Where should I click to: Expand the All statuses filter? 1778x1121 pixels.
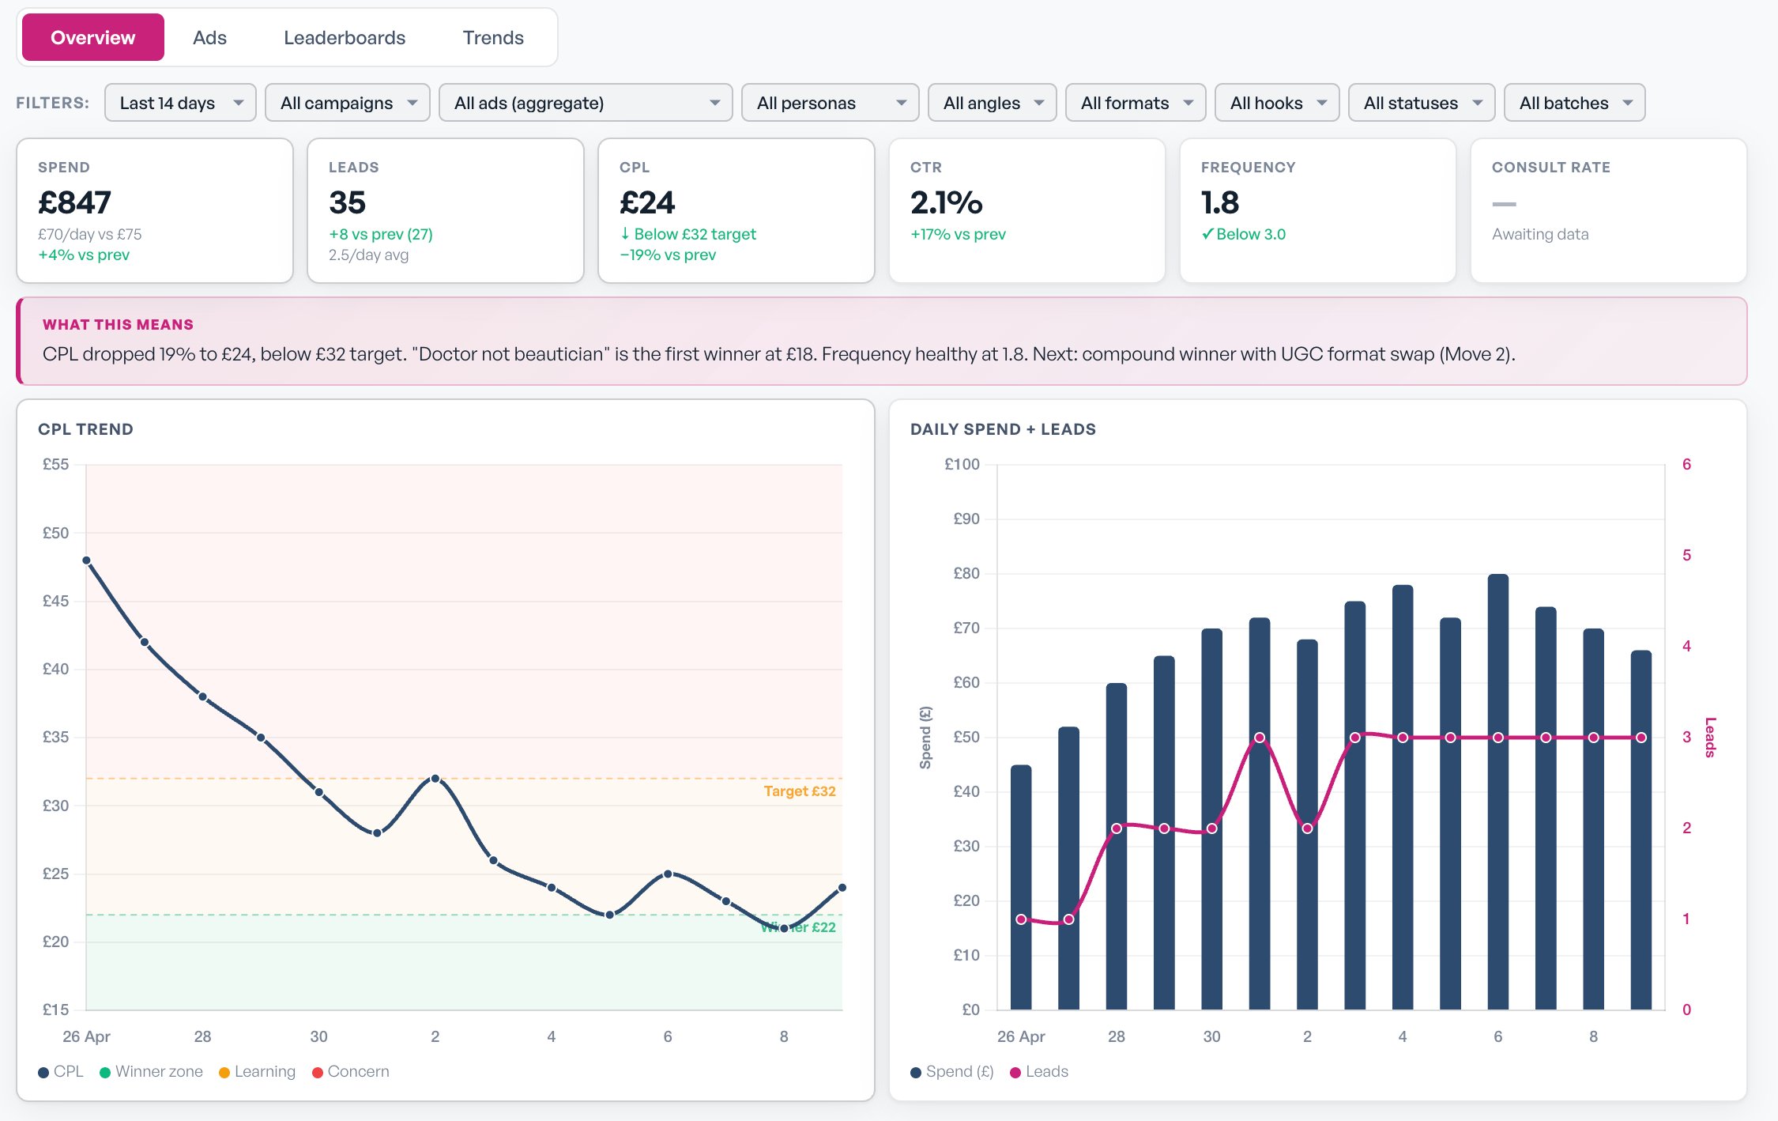(x=1422, y=103)
